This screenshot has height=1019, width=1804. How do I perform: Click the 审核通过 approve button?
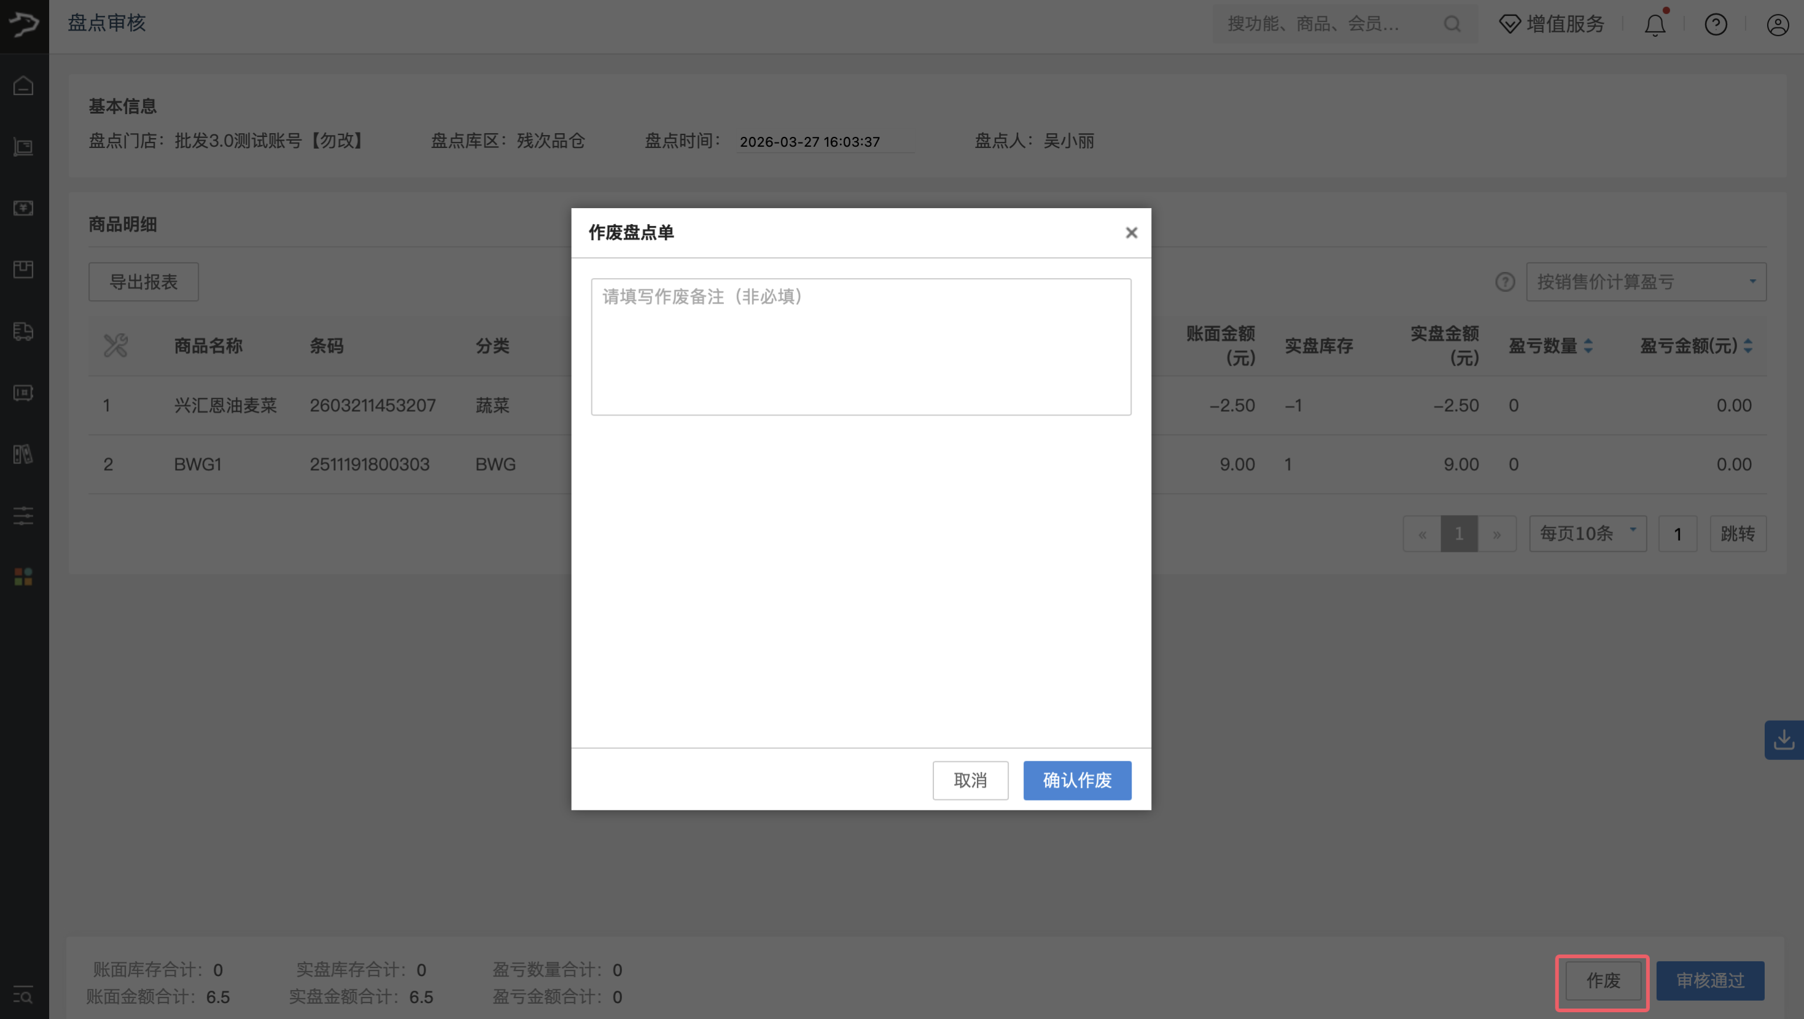(x=1709, y=980)
